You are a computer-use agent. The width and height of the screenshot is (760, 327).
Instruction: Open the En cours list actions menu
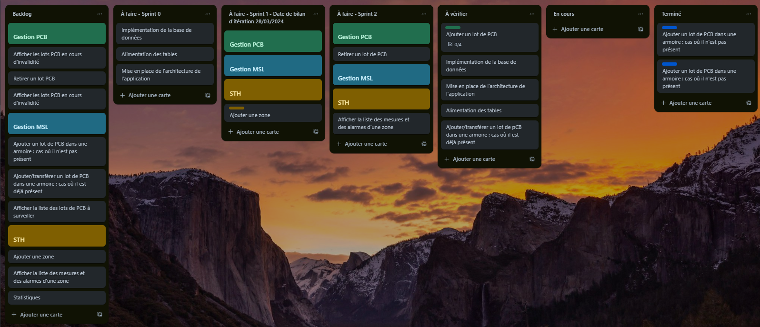coord(640,14)
